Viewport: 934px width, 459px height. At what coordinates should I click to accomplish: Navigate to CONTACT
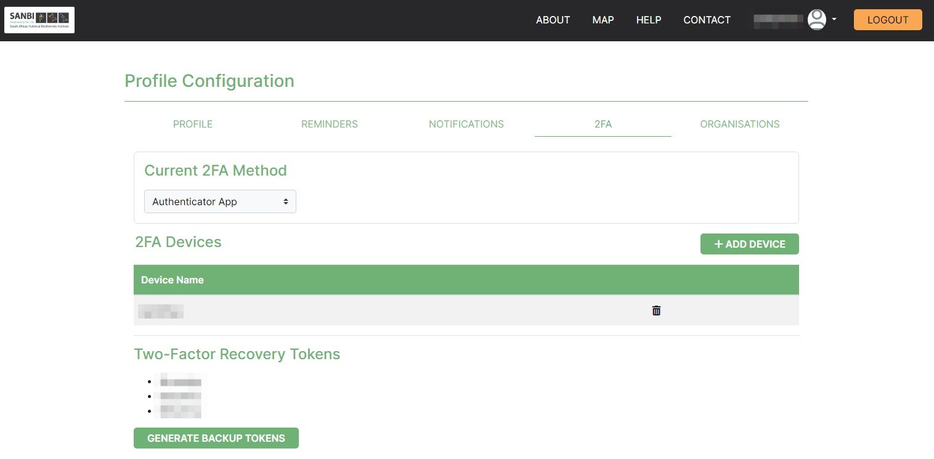pos(707,20)
